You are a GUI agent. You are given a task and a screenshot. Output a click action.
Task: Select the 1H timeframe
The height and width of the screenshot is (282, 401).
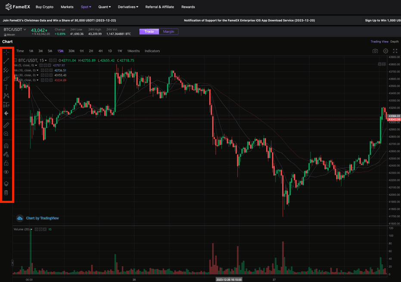tap(81, 51)
